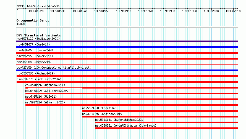The width and height of the screenshot is (246, 139).
Task: Select the long red segment of esv3548556
Action: (x=160, y=88)
